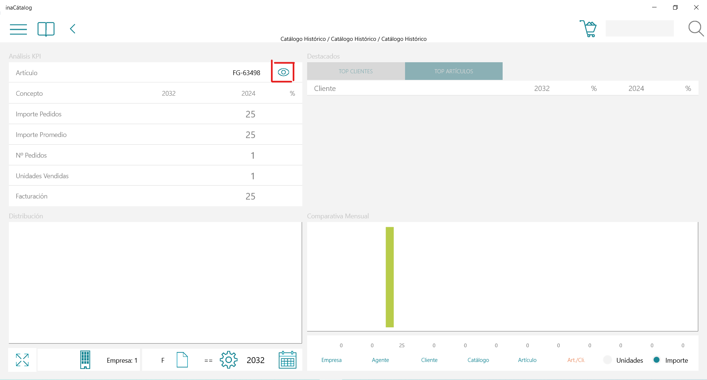Open the shopping cart
Viewport: 707px width, 380px height.
point(588,28)
